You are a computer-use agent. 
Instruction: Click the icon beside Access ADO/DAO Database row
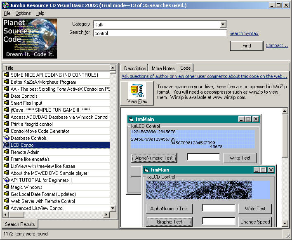7,117
